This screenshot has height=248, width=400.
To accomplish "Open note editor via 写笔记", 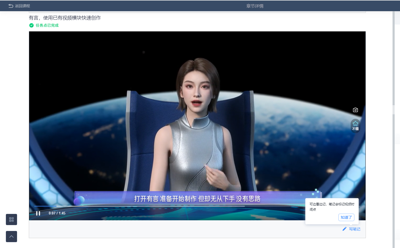I will coord(354,229).
